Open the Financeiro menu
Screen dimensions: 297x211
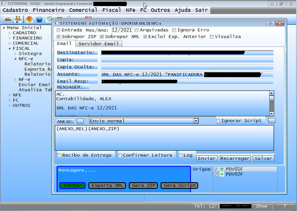tap(49, 10)
